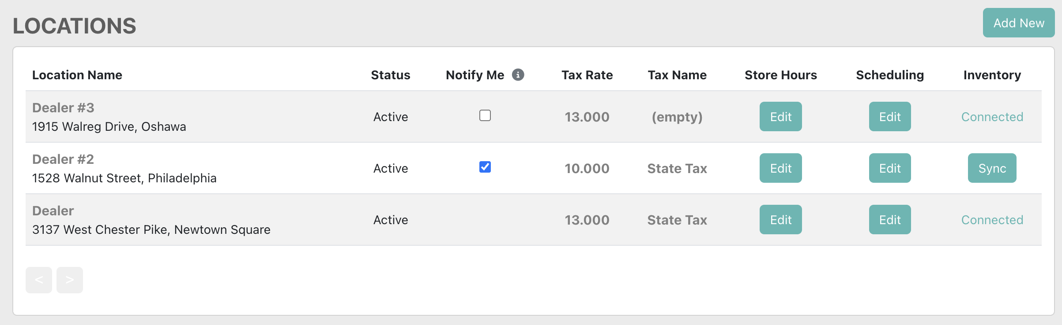Viewport: 1062px width, 325px height.
Task: Open Connected inventory link for Newtown Square Dealer
Action: click(x=992, y=220)
